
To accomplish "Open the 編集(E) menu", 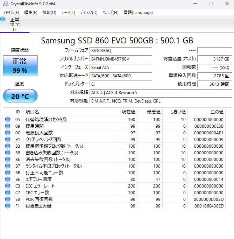I will coord(31,13).
